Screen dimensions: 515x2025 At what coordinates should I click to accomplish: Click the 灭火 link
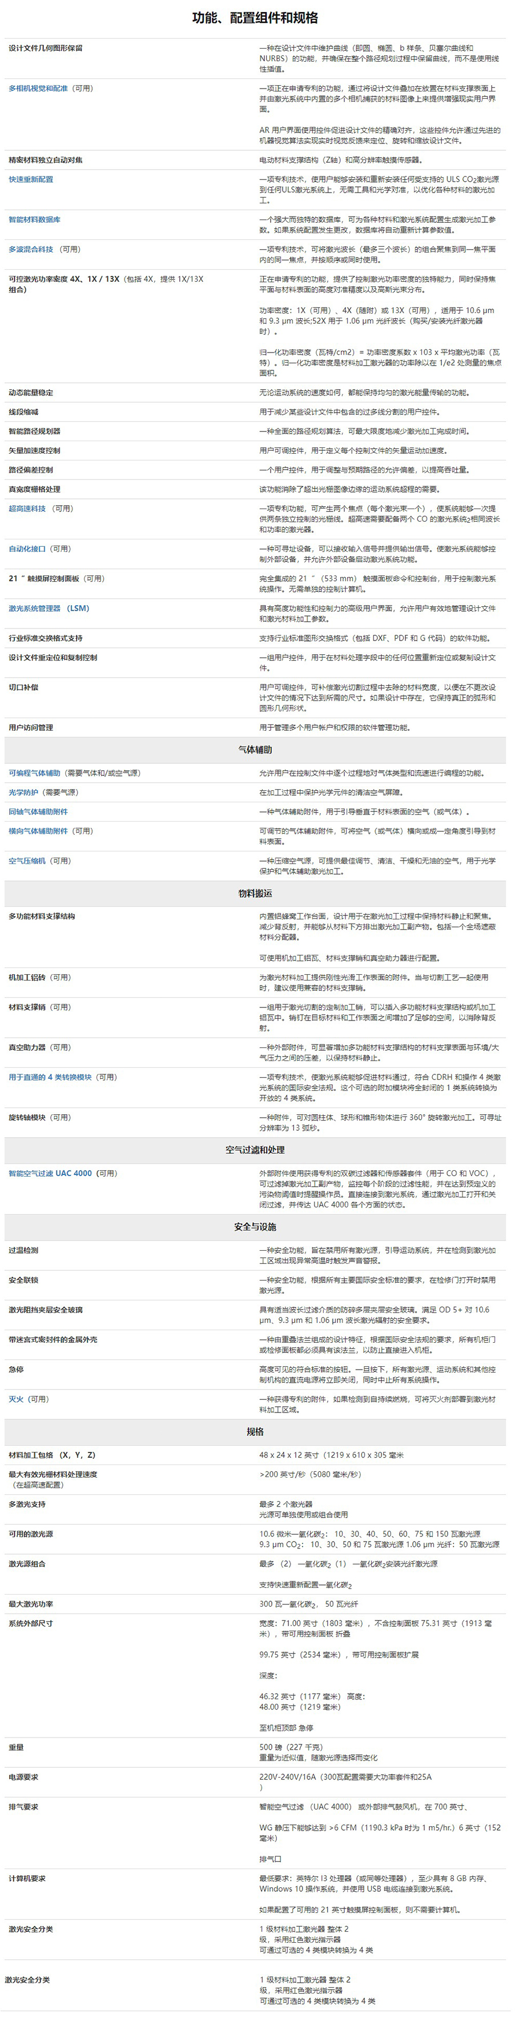(x=16, y=1399)
